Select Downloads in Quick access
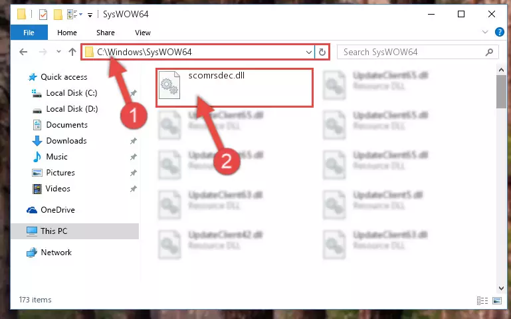This screenshot has width=511, height=319. coord(66,141)
